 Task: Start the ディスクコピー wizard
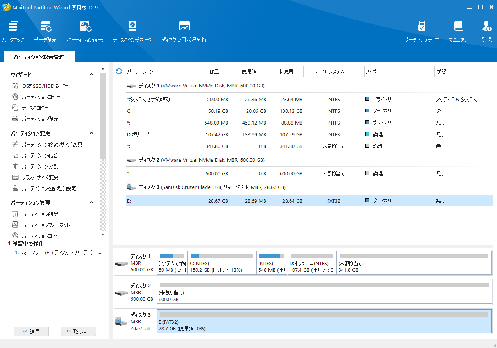(30, 108)
